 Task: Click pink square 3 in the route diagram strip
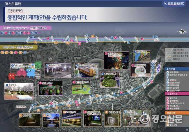(x=79, y=44)
